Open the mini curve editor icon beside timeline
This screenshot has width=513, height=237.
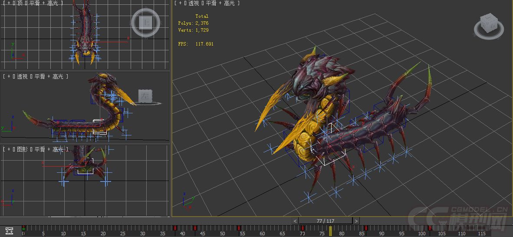(9, 231)
